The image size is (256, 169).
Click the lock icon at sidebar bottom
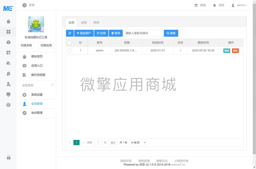8,158
